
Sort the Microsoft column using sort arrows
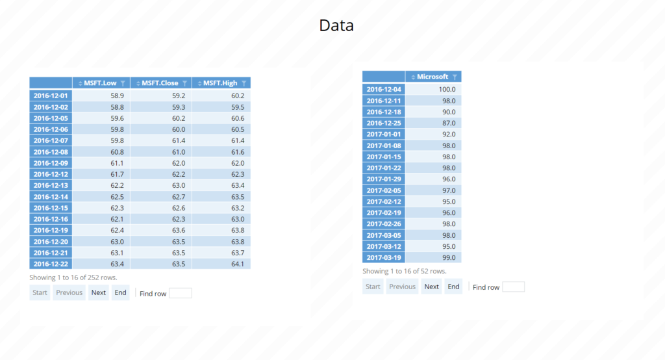point(413,77)
